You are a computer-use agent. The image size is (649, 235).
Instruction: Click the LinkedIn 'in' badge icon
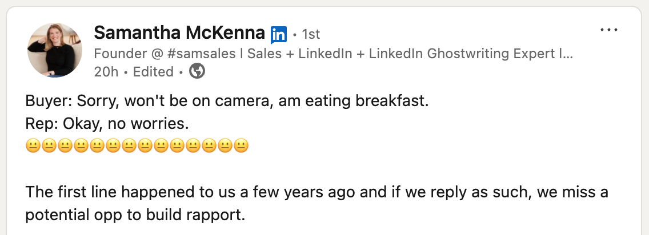tap(278, 34)
